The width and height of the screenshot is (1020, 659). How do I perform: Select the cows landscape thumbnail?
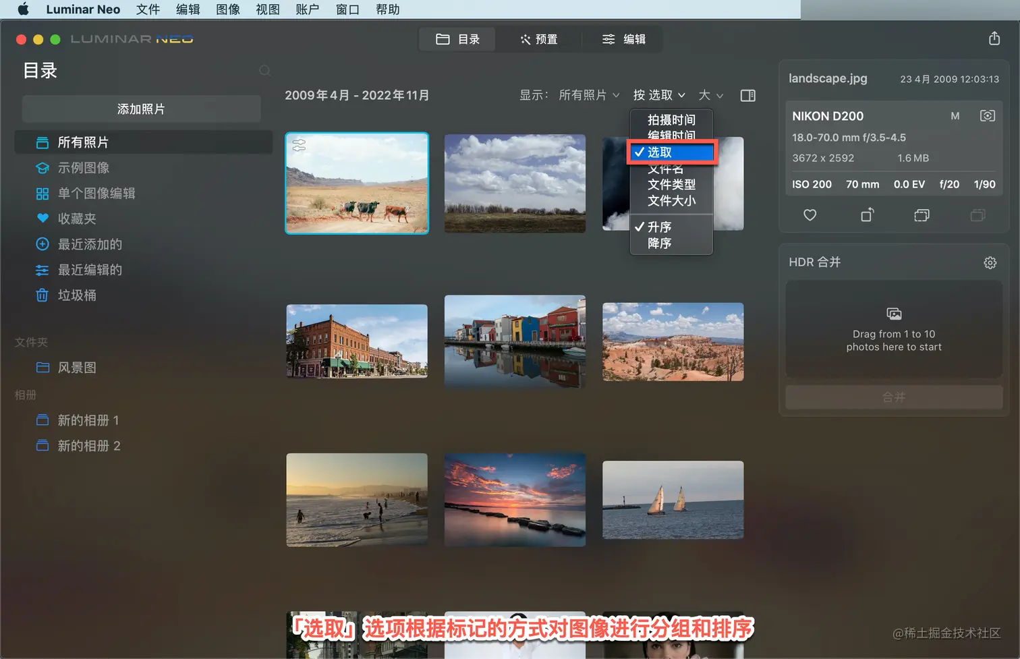pos(357,183)
